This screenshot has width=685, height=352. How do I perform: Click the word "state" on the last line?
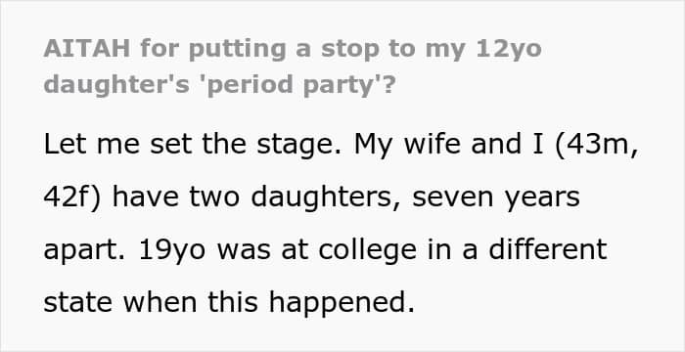click(77, 302)
